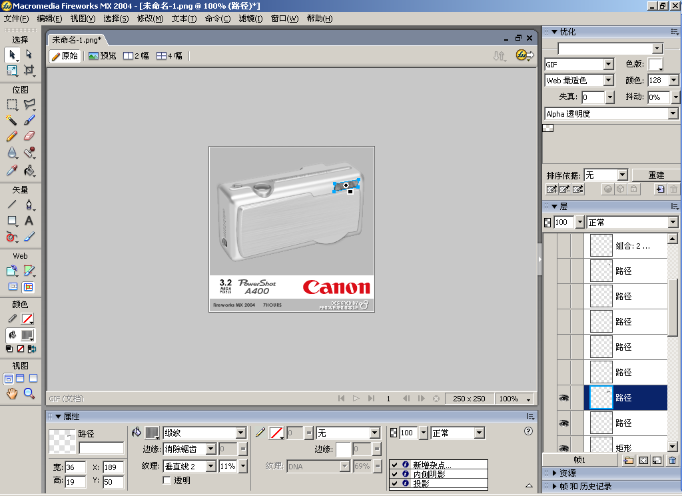
Task: Uncheck the 投影 effect
Action: (394, 483)
